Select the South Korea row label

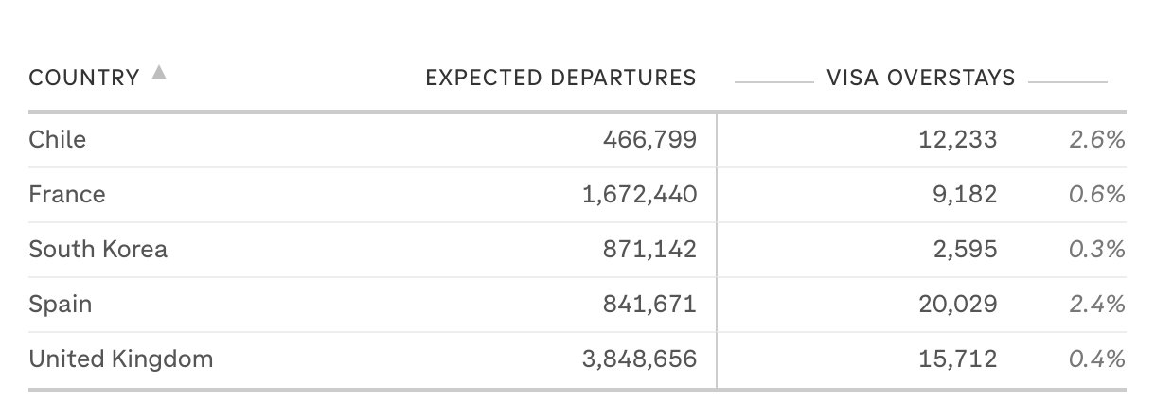coord(98,250)
